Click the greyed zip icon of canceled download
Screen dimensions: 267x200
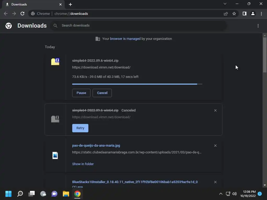[55, 119]
